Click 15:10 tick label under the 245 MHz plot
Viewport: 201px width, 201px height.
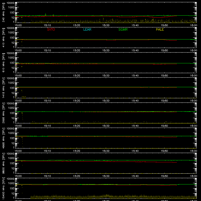click(47, 25)
